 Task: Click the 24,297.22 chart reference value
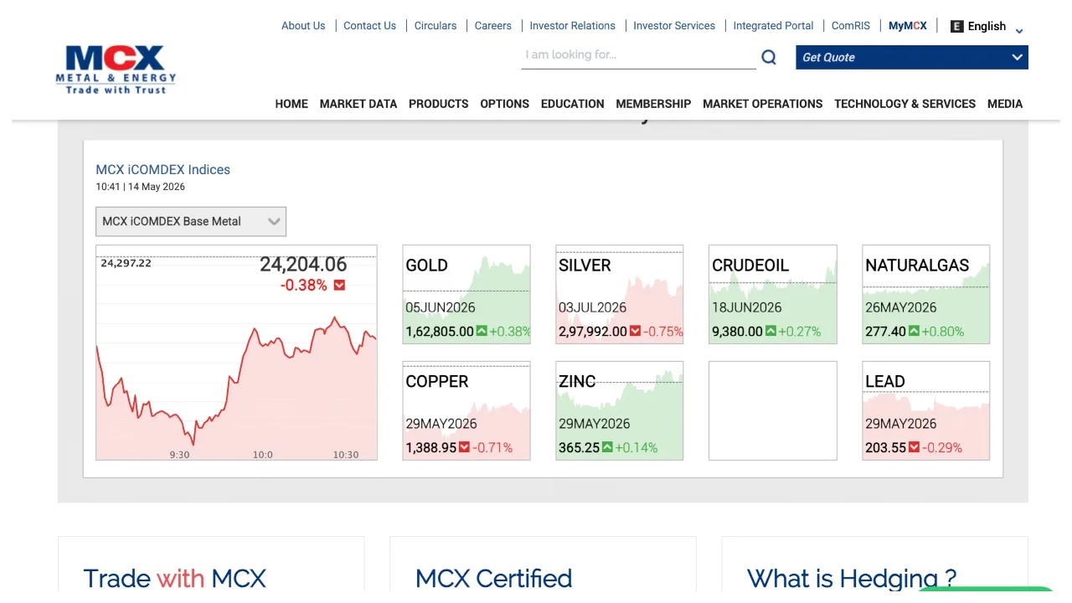(126, 263)
